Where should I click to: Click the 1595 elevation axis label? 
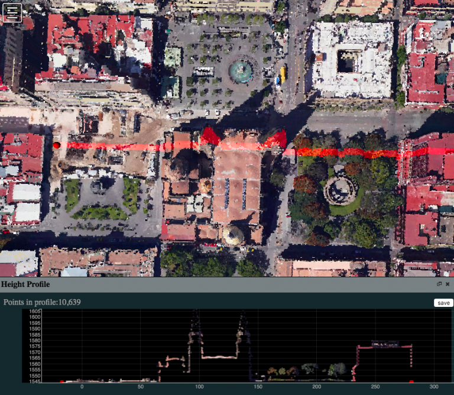click(35, 323)
